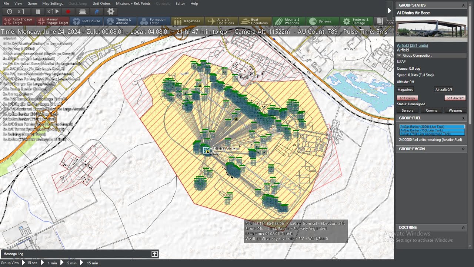Open Mounts & Weapons

pyautogui.click(x=288, y=21)
